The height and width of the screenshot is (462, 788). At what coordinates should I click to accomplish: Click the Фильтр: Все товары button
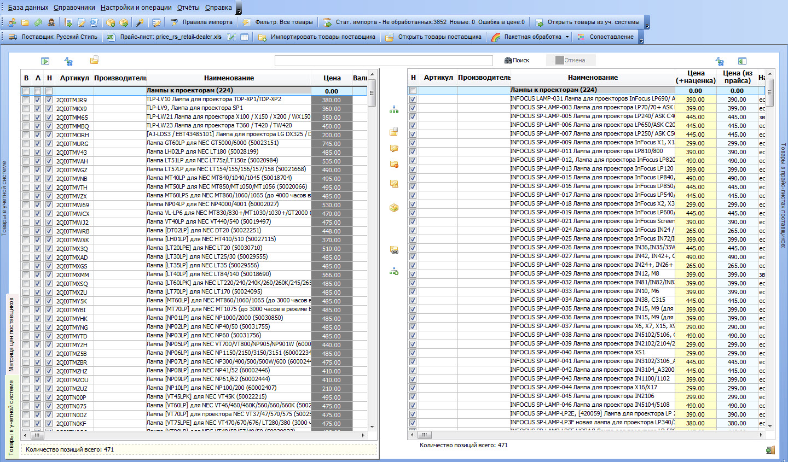pos(278,22)
